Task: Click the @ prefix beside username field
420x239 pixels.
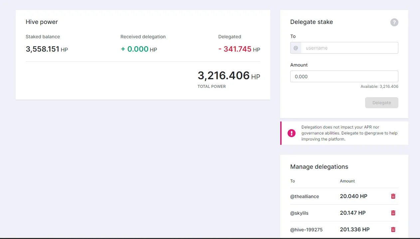Action: 296,48
